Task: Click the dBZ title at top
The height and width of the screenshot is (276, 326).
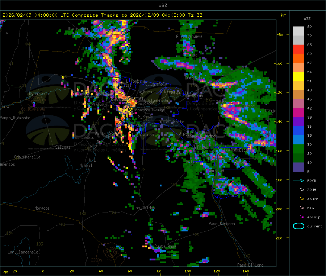Action: [163, 5]
